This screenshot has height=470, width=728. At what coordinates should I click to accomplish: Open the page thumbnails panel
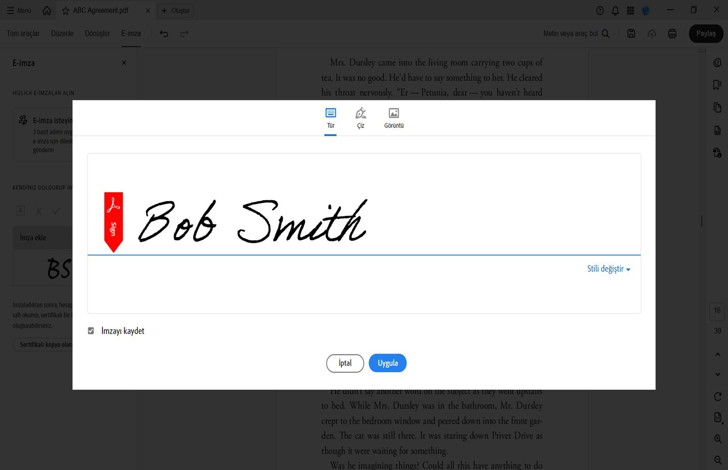pyautogui.click(x=718, y=108)
